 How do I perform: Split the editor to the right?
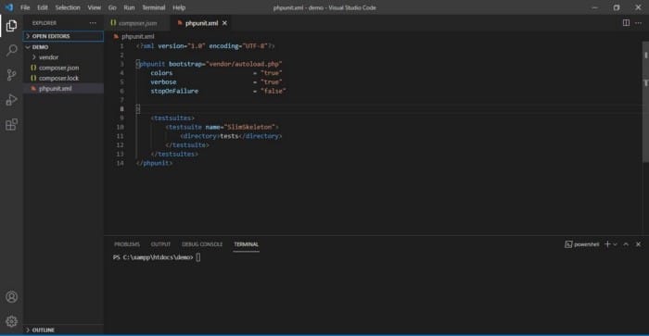click(x=626, y=23)
